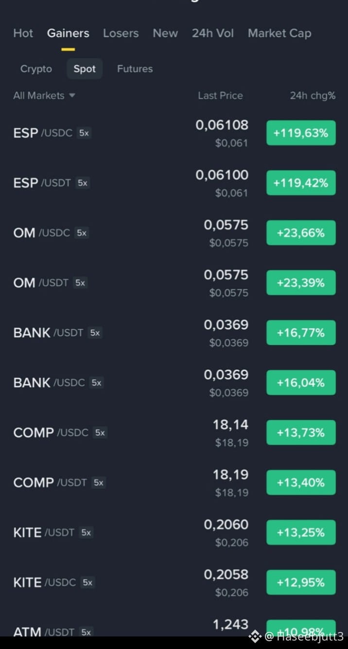Tap the 5x badge on ESP/USDC
Viewport: 348px width, 649px height.
pos(84,133)
